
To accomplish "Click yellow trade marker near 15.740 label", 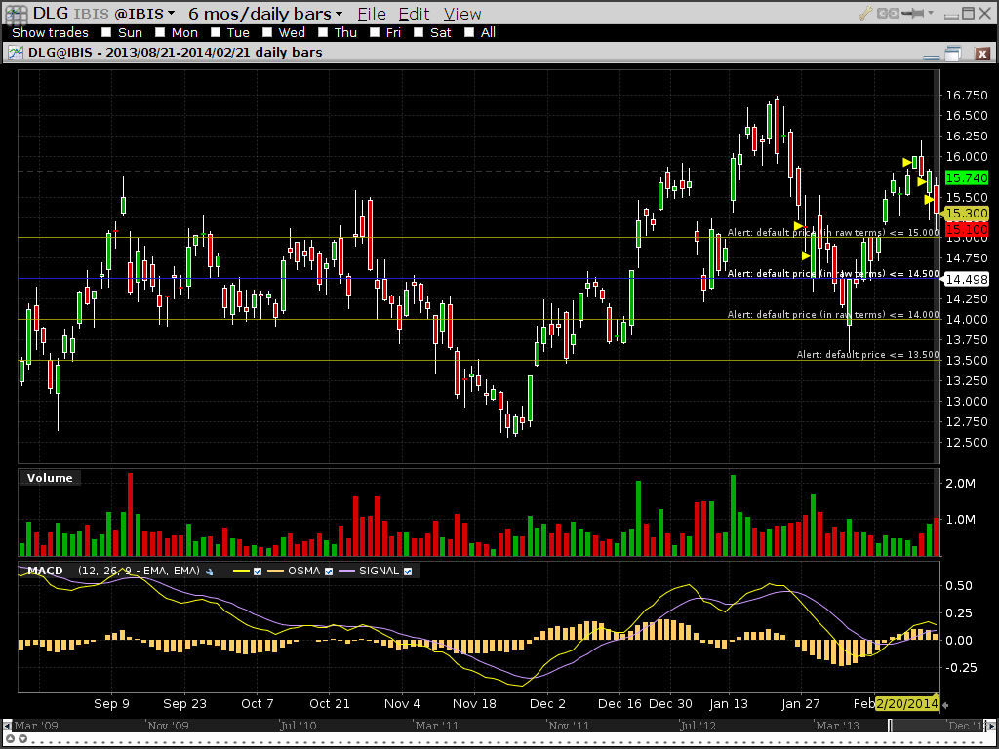I will (921, 182).
